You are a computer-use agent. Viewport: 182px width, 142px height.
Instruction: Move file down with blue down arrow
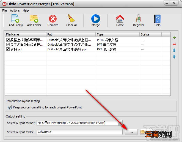pyautogui.click(x=174, y=57)
